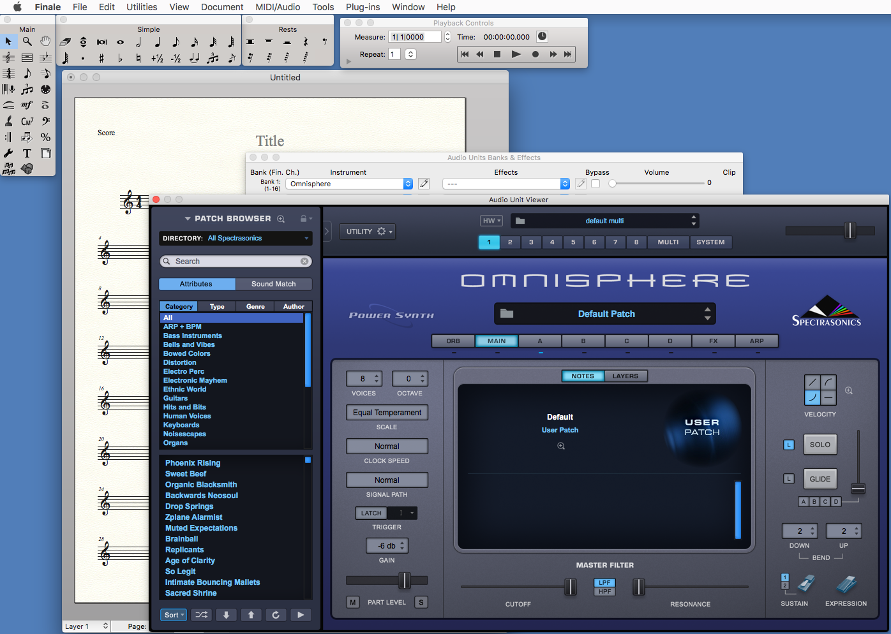Collapse the Patch Browser triangle
Viewport: 891px width, 634px height.
click(188, 219)
